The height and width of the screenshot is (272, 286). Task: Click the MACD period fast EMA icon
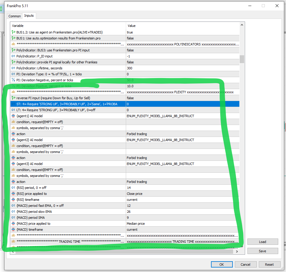point(13,206)
